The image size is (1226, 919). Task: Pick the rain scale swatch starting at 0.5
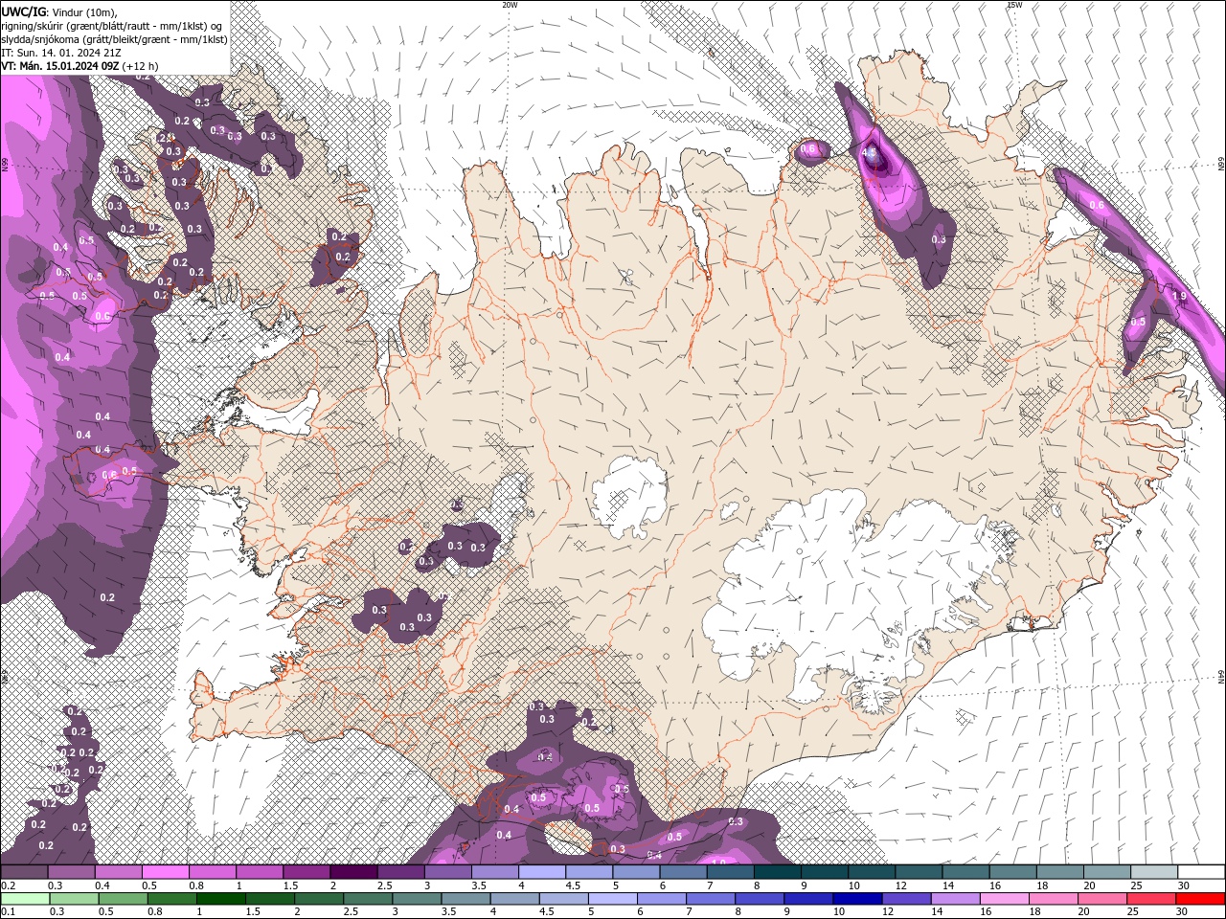click(x=123, y=899)
